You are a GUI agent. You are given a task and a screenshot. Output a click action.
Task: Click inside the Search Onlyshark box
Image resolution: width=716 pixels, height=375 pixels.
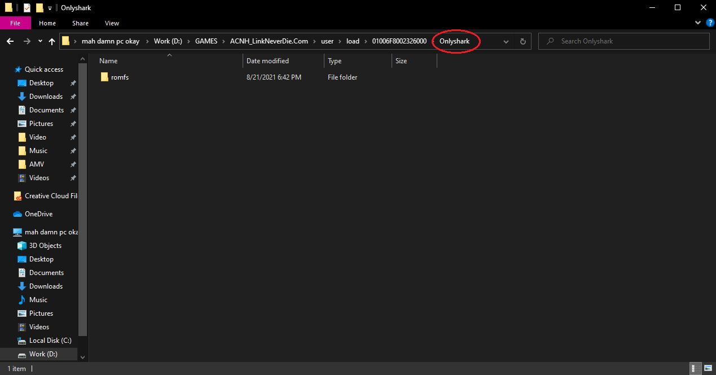click(x=624, y=41)
